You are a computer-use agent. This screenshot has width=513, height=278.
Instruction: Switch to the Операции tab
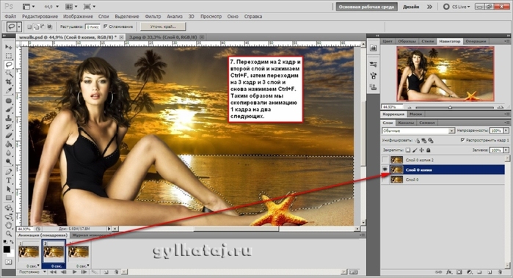476,41
